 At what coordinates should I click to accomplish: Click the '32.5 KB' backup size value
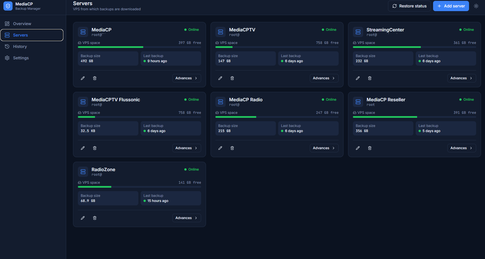coord(88,131)
